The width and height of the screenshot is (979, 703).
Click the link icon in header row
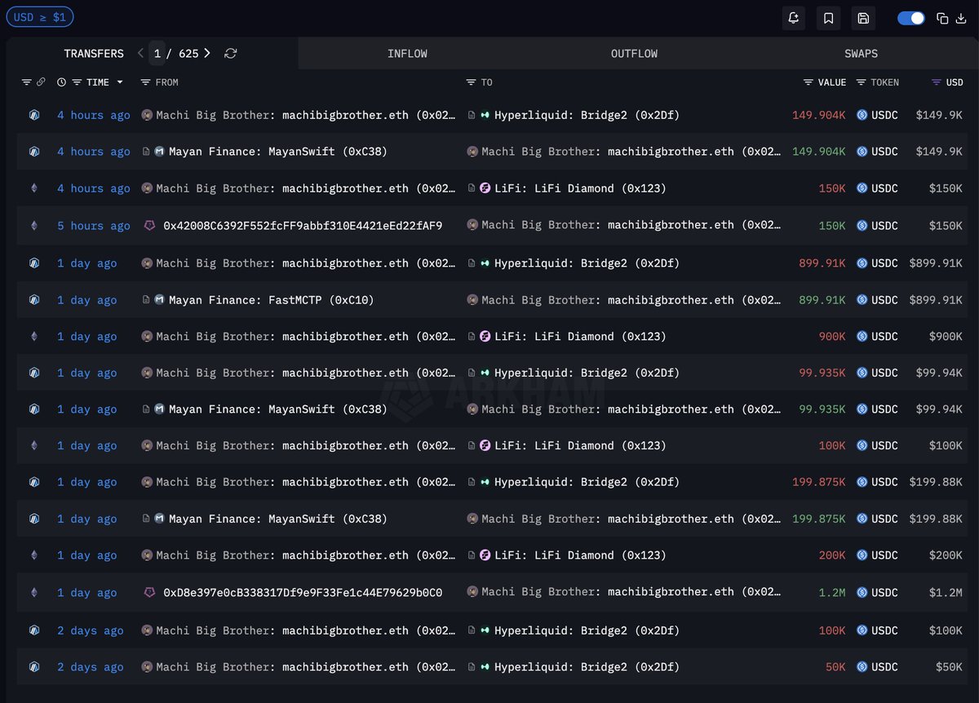tap(41, 82)
